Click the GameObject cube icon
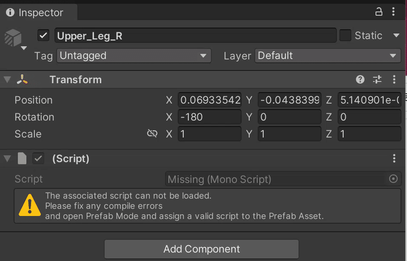Screen dimensions: 407x261 click(13, 38)
